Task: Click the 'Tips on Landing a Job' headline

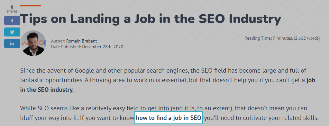Action: click(151, 19)
